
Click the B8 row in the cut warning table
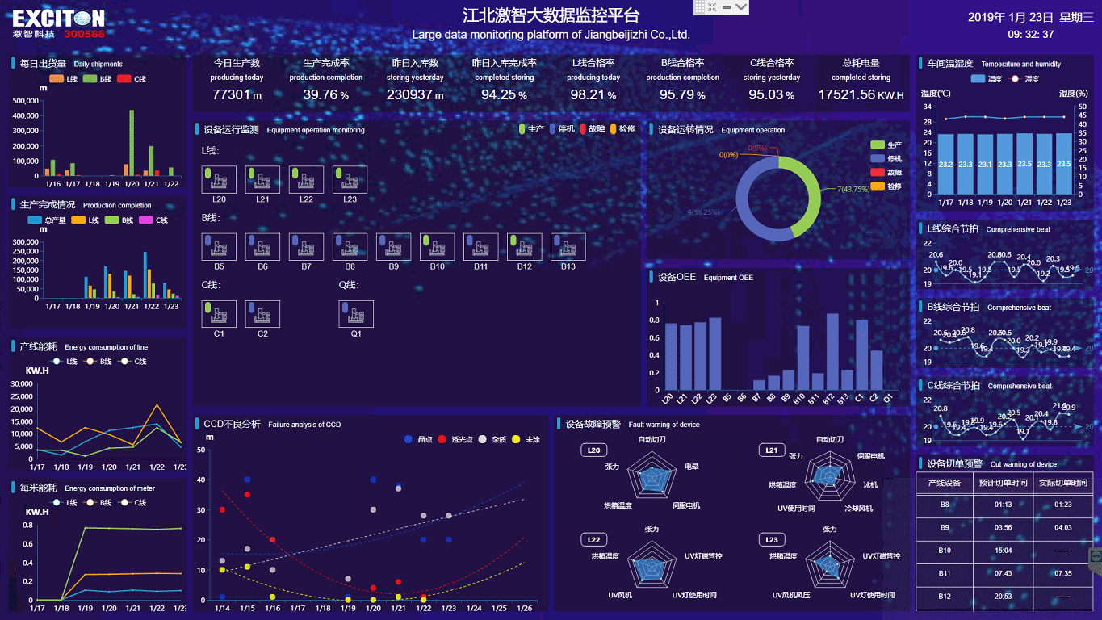tap(1004, 505)
